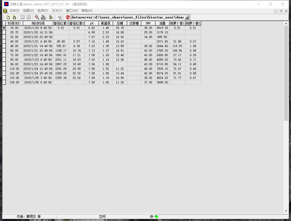Click the 绝对时间 column header
Image resolution: width=291 pixels, height=221 pixels.
pos(38,24)
